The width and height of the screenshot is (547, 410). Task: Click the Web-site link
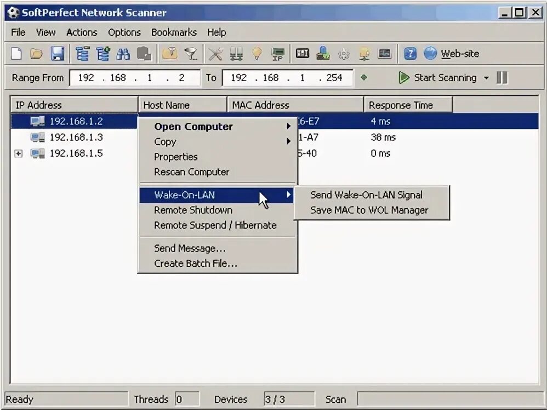click(460, 54)
